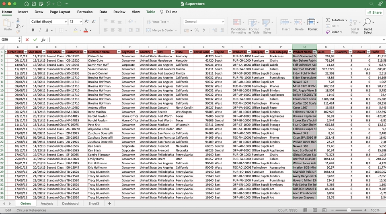Open the Region column filter dropdown
The image size is (386, 214).
point(230,52)
